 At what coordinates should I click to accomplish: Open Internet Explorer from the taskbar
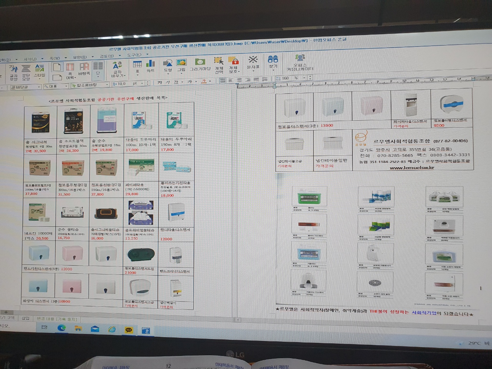112,329
